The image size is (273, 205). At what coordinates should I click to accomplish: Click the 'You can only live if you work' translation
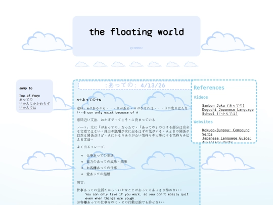(137, 196)
